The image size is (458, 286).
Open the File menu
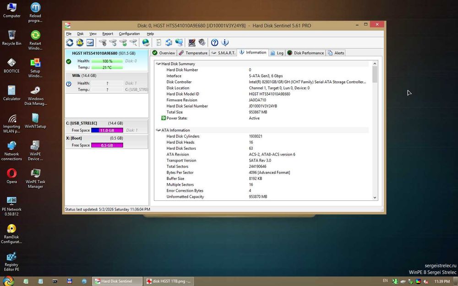coord(69,34)
